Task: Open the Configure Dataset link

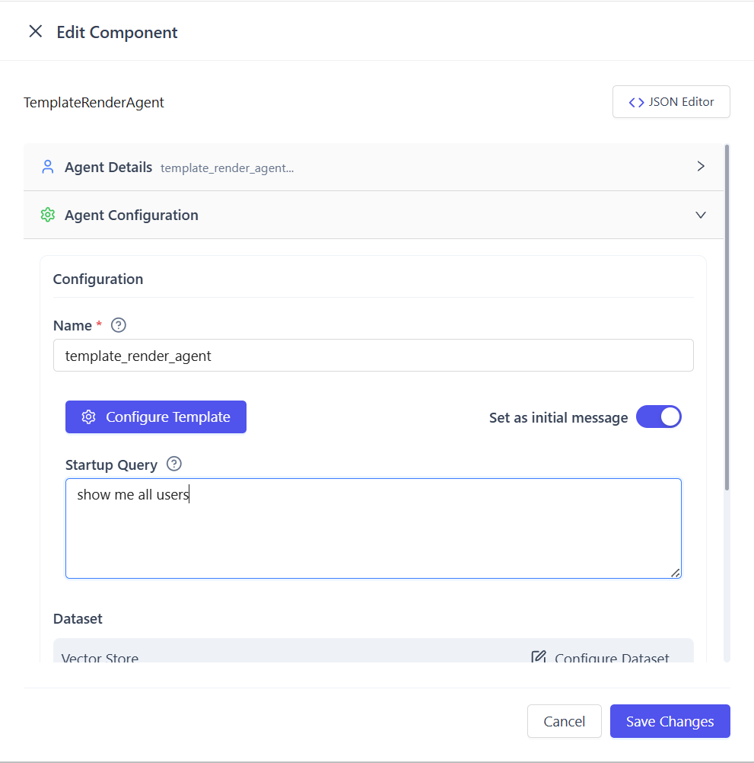Action: point(611,658)
